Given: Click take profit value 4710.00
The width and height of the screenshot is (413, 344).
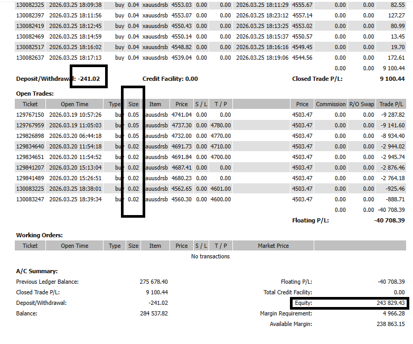Looking at the screenshot, I should point(220,146).
